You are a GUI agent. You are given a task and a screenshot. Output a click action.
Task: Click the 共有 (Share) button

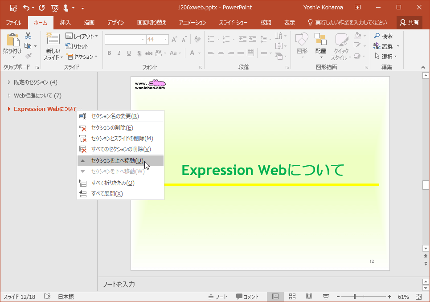point(409,22)
